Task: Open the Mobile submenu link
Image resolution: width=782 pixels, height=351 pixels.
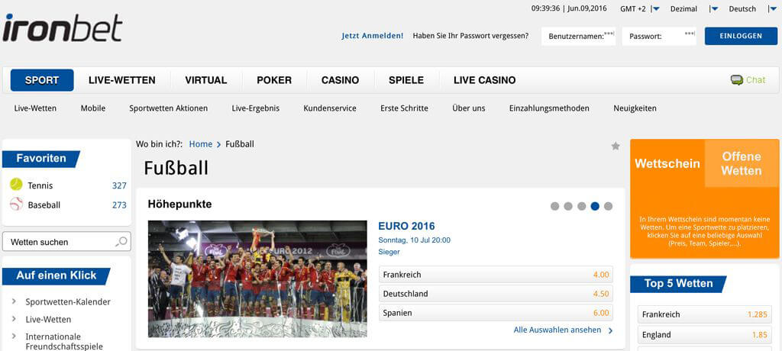Action: tap(93, 108)
